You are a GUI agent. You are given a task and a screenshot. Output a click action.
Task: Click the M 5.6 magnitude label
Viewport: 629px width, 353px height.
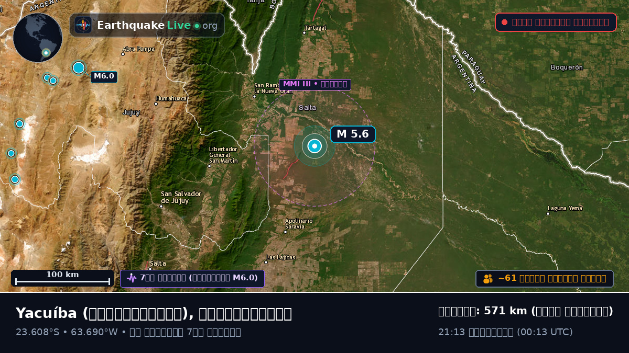[x=353, y=134]
